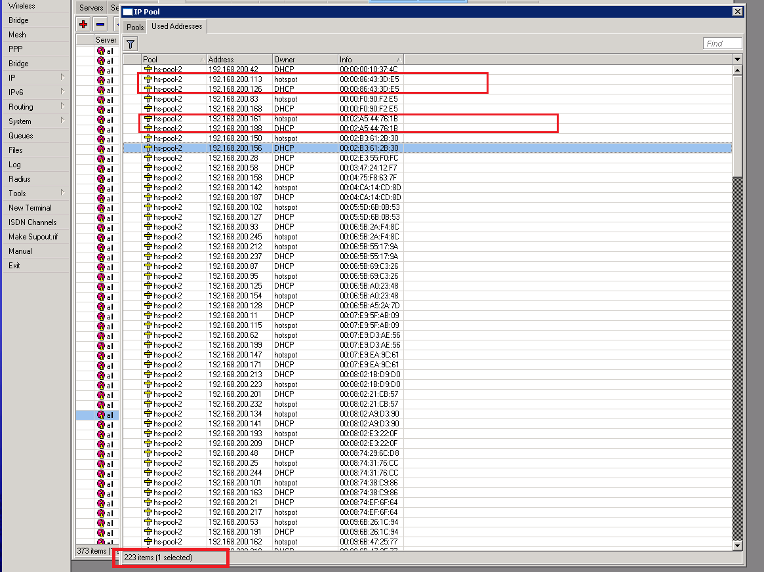Click address 192.168.200.142
This screenshot has height=572, width=764.
tap(235, 188)
